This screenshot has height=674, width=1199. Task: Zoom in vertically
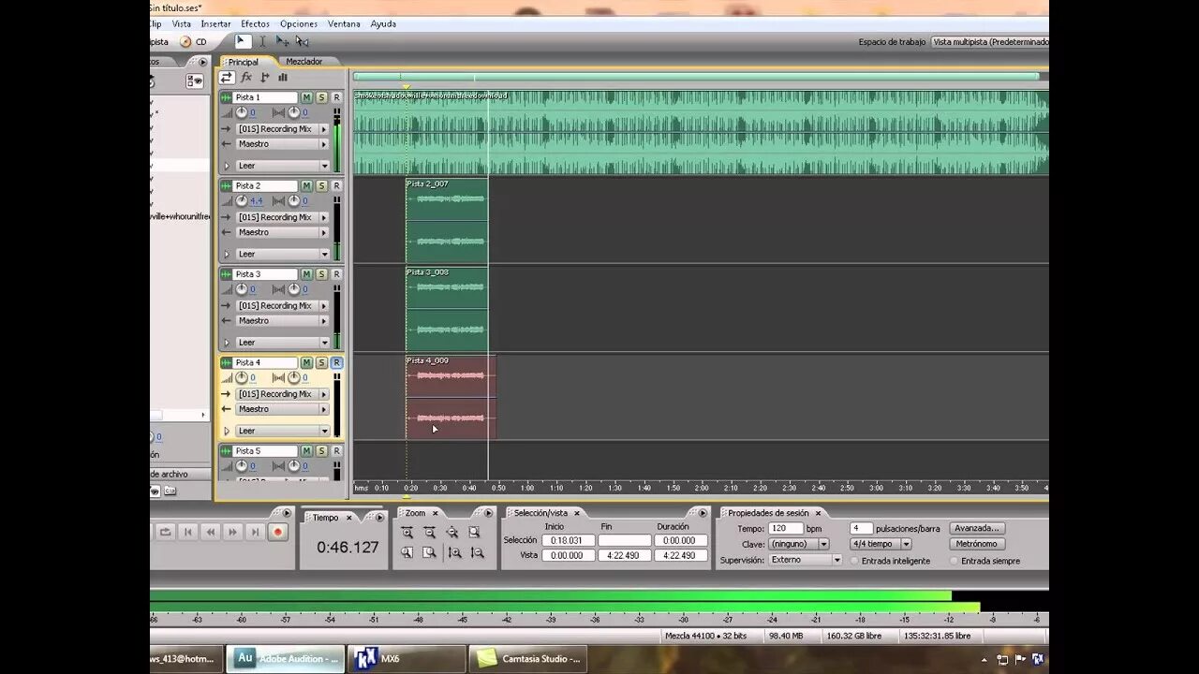coord(454,552)
